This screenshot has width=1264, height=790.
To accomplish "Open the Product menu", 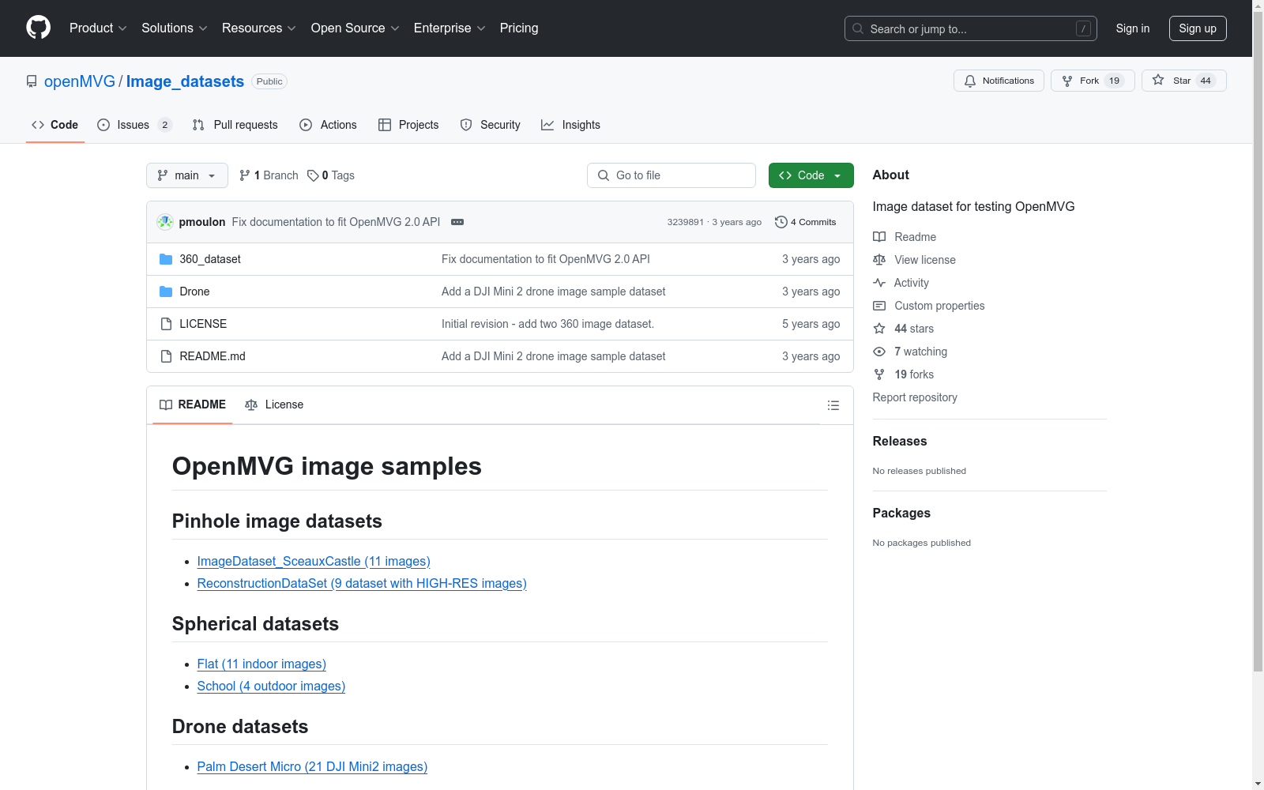I will pos(98,28).
